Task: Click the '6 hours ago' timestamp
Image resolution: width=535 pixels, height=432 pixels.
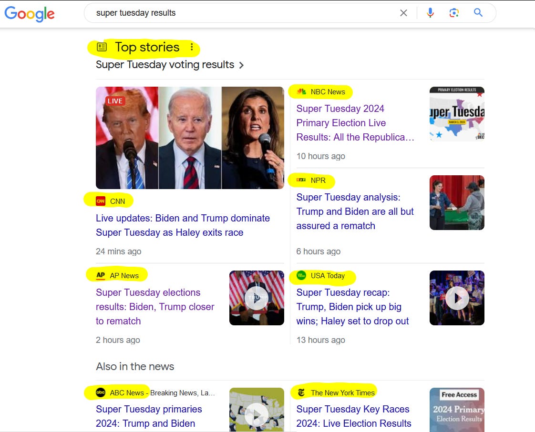Action: (319, 251)
